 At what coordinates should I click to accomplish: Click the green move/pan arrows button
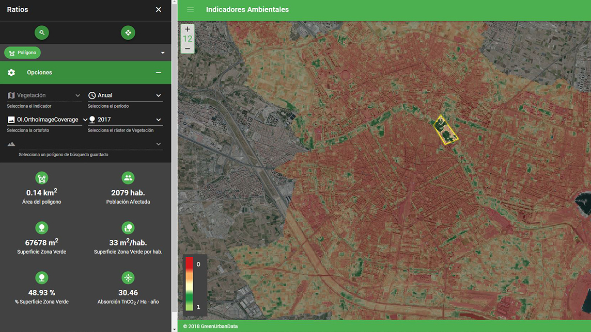coord(128,32)
